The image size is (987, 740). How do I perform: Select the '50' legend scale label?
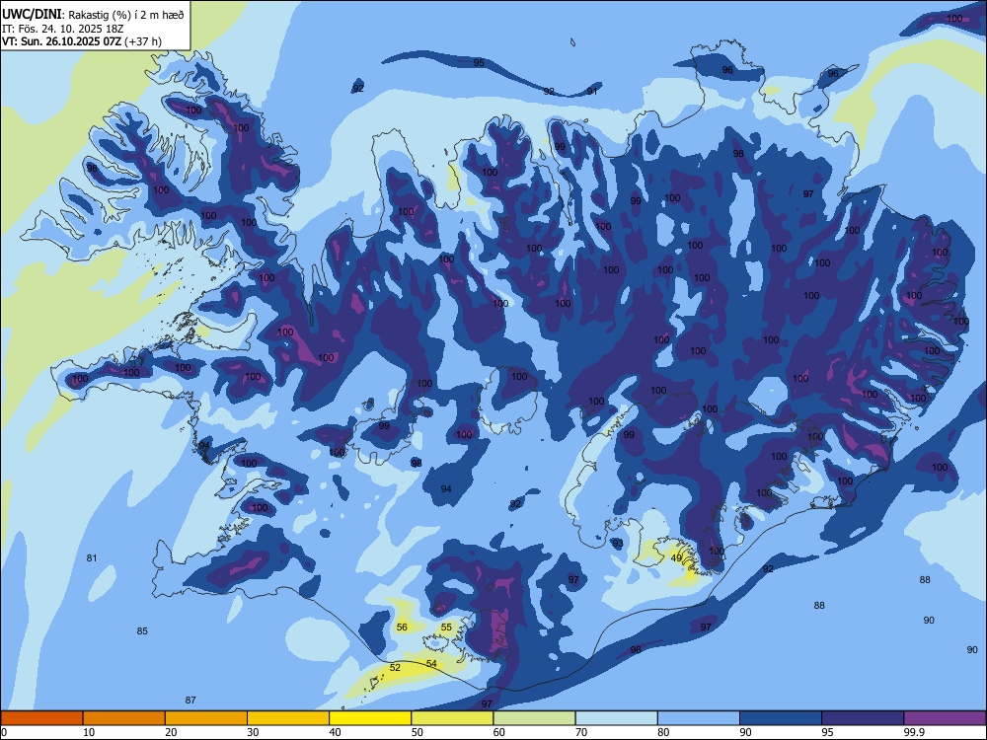pyautogui.click(x=417, y=732)
